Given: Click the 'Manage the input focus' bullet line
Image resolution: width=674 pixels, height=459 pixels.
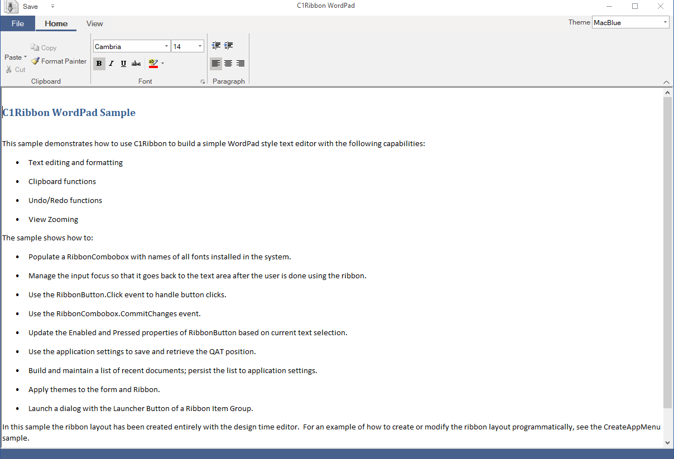Looking at the screenshot, I should [x=198, y=276].
